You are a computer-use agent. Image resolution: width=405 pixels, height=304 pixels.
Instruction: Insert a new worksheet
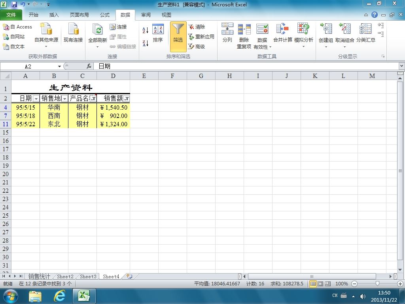pyautogui.click(x=129, y=276)
